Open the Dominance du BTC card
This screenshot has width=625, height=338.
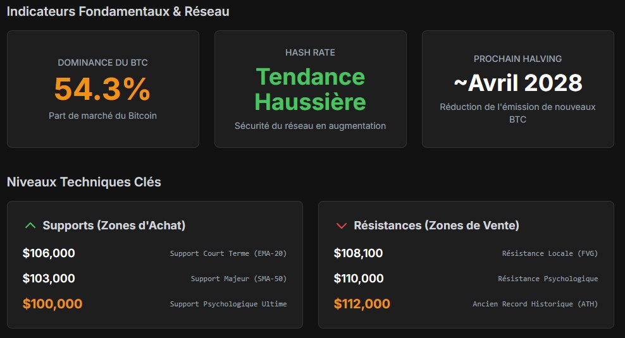pos(103,89)
